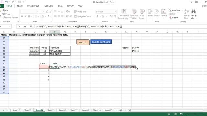The width and height of the screenshot is (207, 116).
Task: Confirm formula with the checkmark Enter button
Action: (x=25, y=26)
